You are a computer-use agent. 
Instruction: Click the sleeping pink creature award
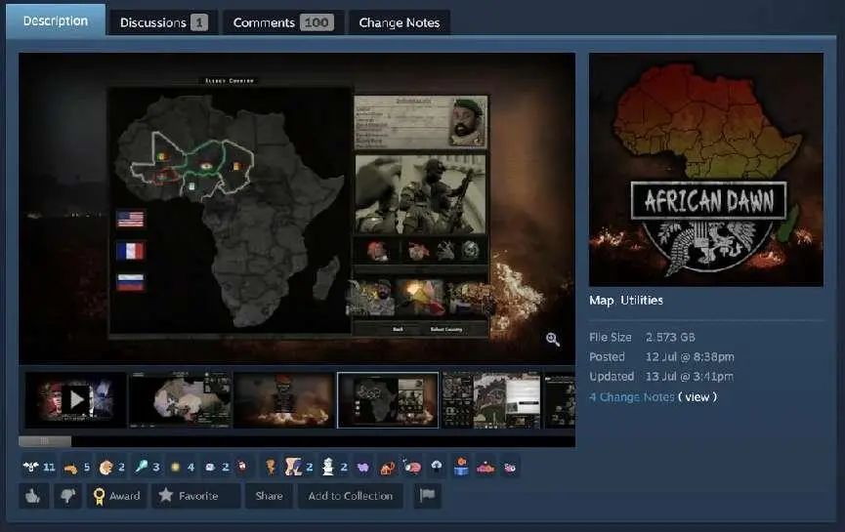pyautogui.click(x=411, y=467)
